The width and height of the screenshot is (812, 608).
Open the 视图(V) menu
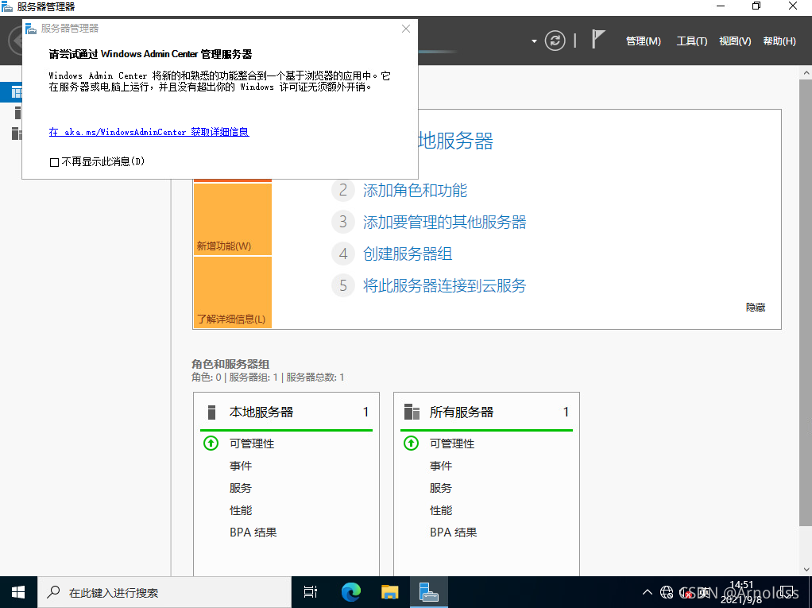(x=735, y=41)
